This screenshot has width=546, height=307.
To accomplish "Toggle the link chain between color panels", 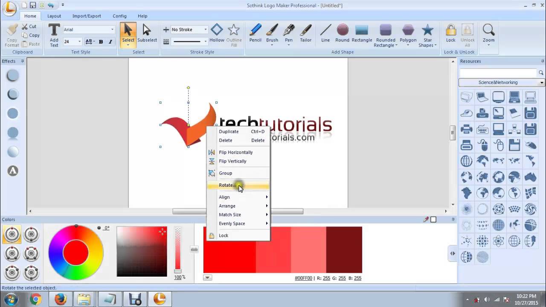I will (194, 249).
